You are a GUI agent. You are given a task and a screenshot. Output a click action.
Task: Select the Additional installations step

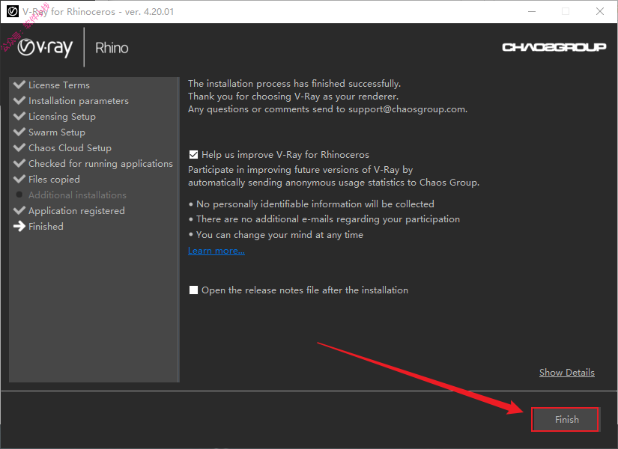click(x=77, y=195)
